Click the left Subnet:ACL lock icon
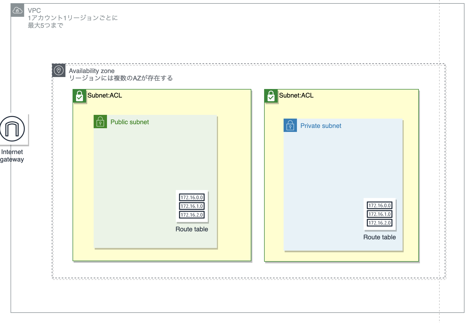469x323 pixels. click(80, 96)
